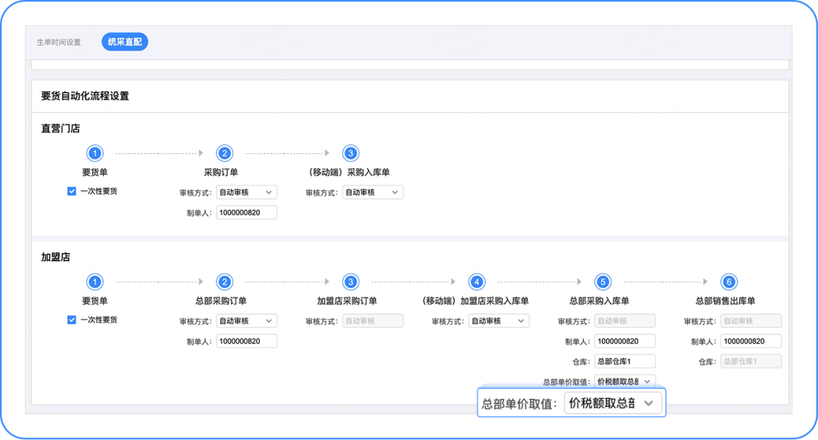Click disabled 审核方式 field for 总部销售出库单
Image resolution: width=818 pixels, height=440 pixels.
coord(751,321)
